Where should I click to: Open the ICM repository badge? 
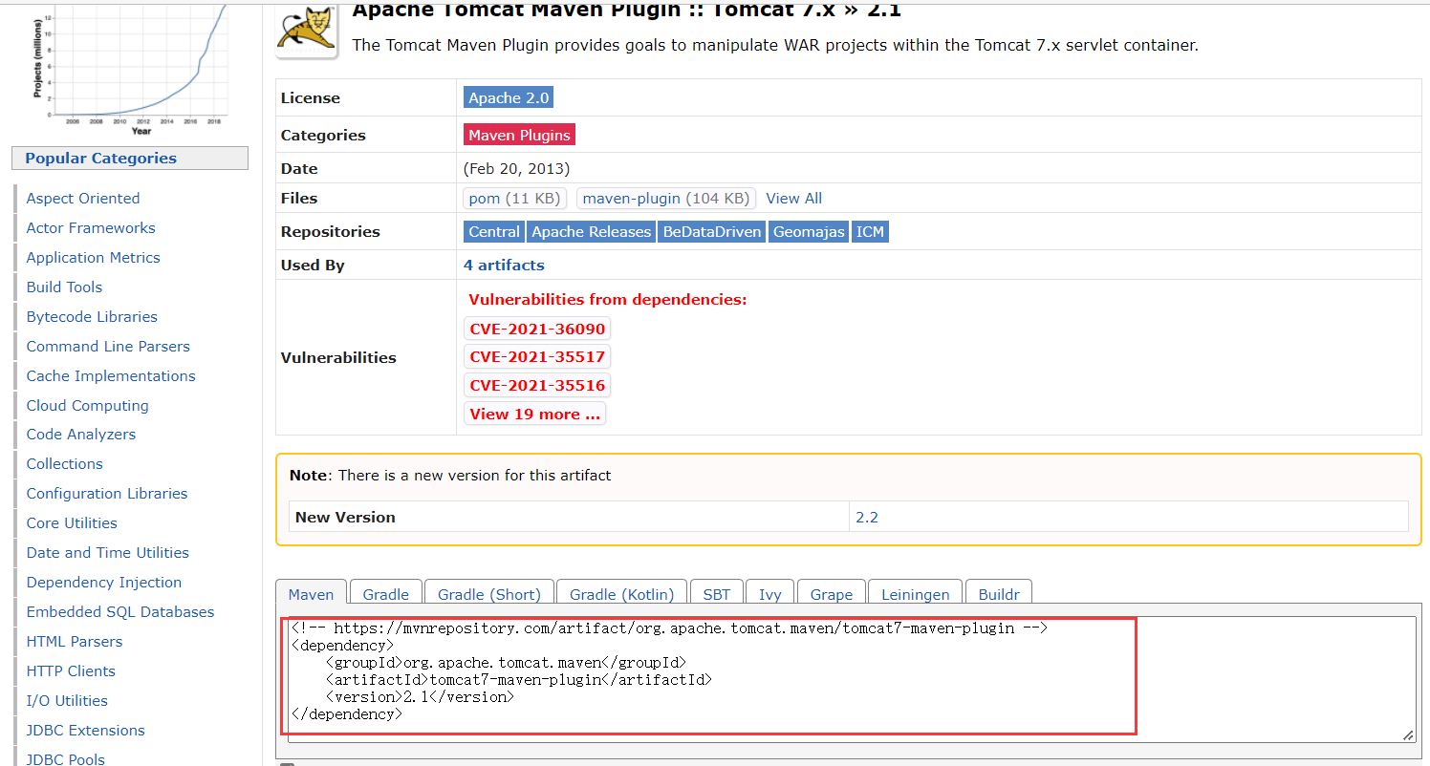tap(870, 232)
